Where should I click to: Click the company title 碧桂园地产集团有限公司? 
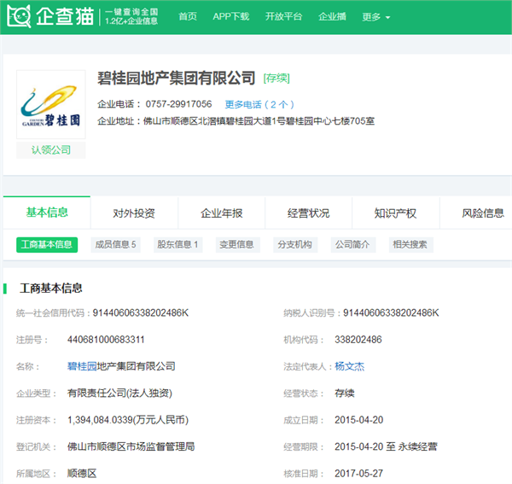point(177,79)
